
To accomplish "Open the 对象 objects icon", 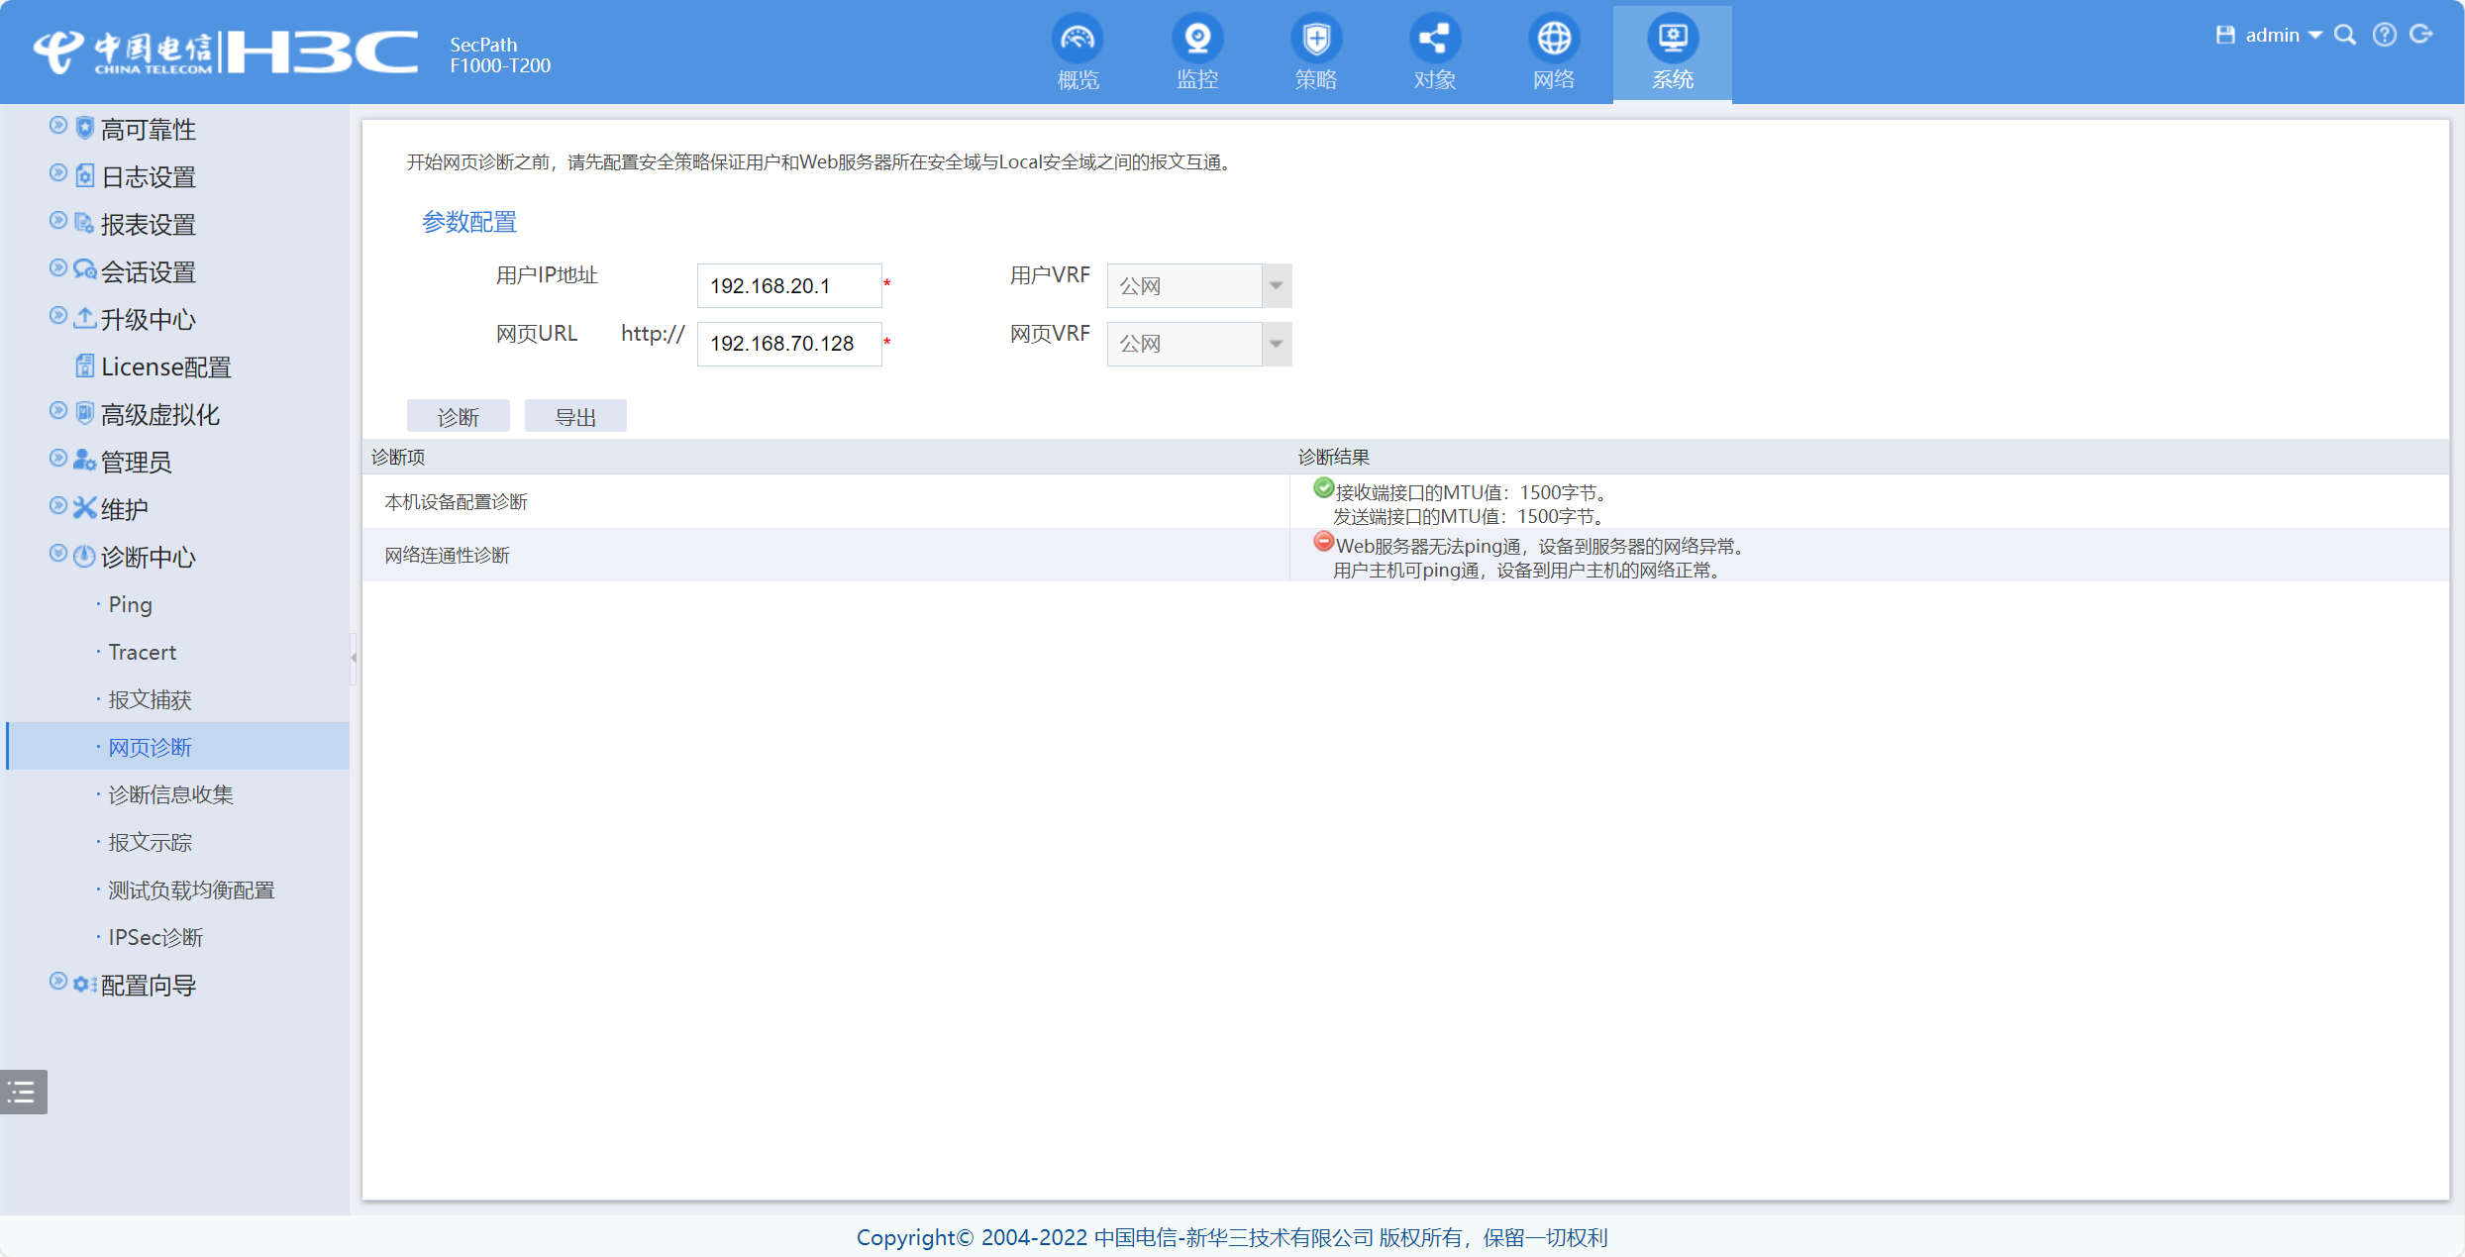I will pos(1434,40).
